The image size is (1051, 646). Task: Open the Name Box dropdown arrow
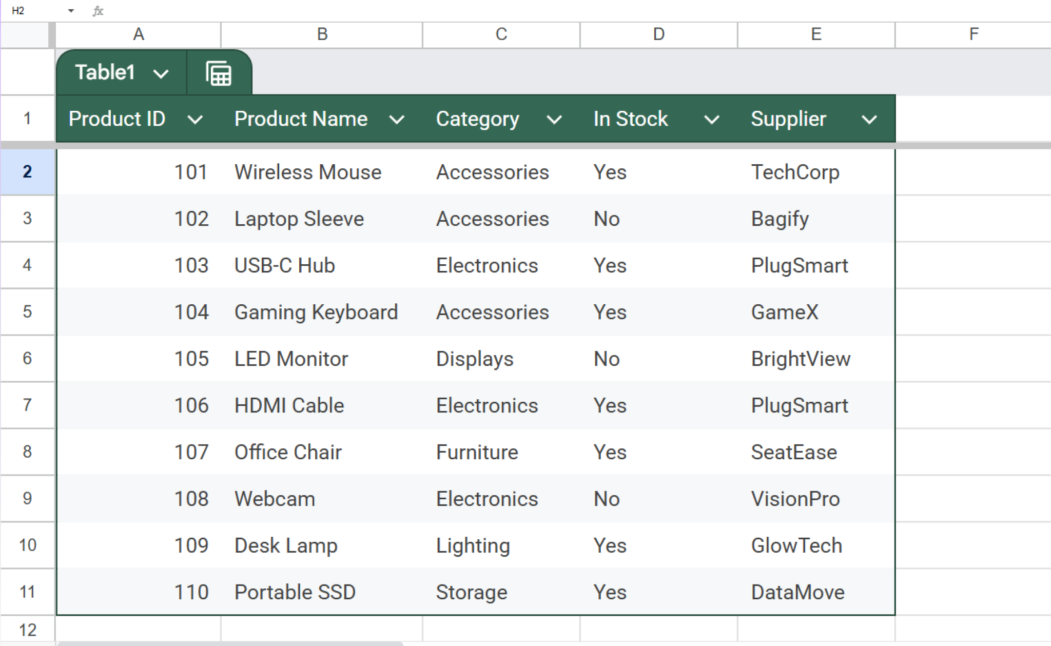click(70, 10)
